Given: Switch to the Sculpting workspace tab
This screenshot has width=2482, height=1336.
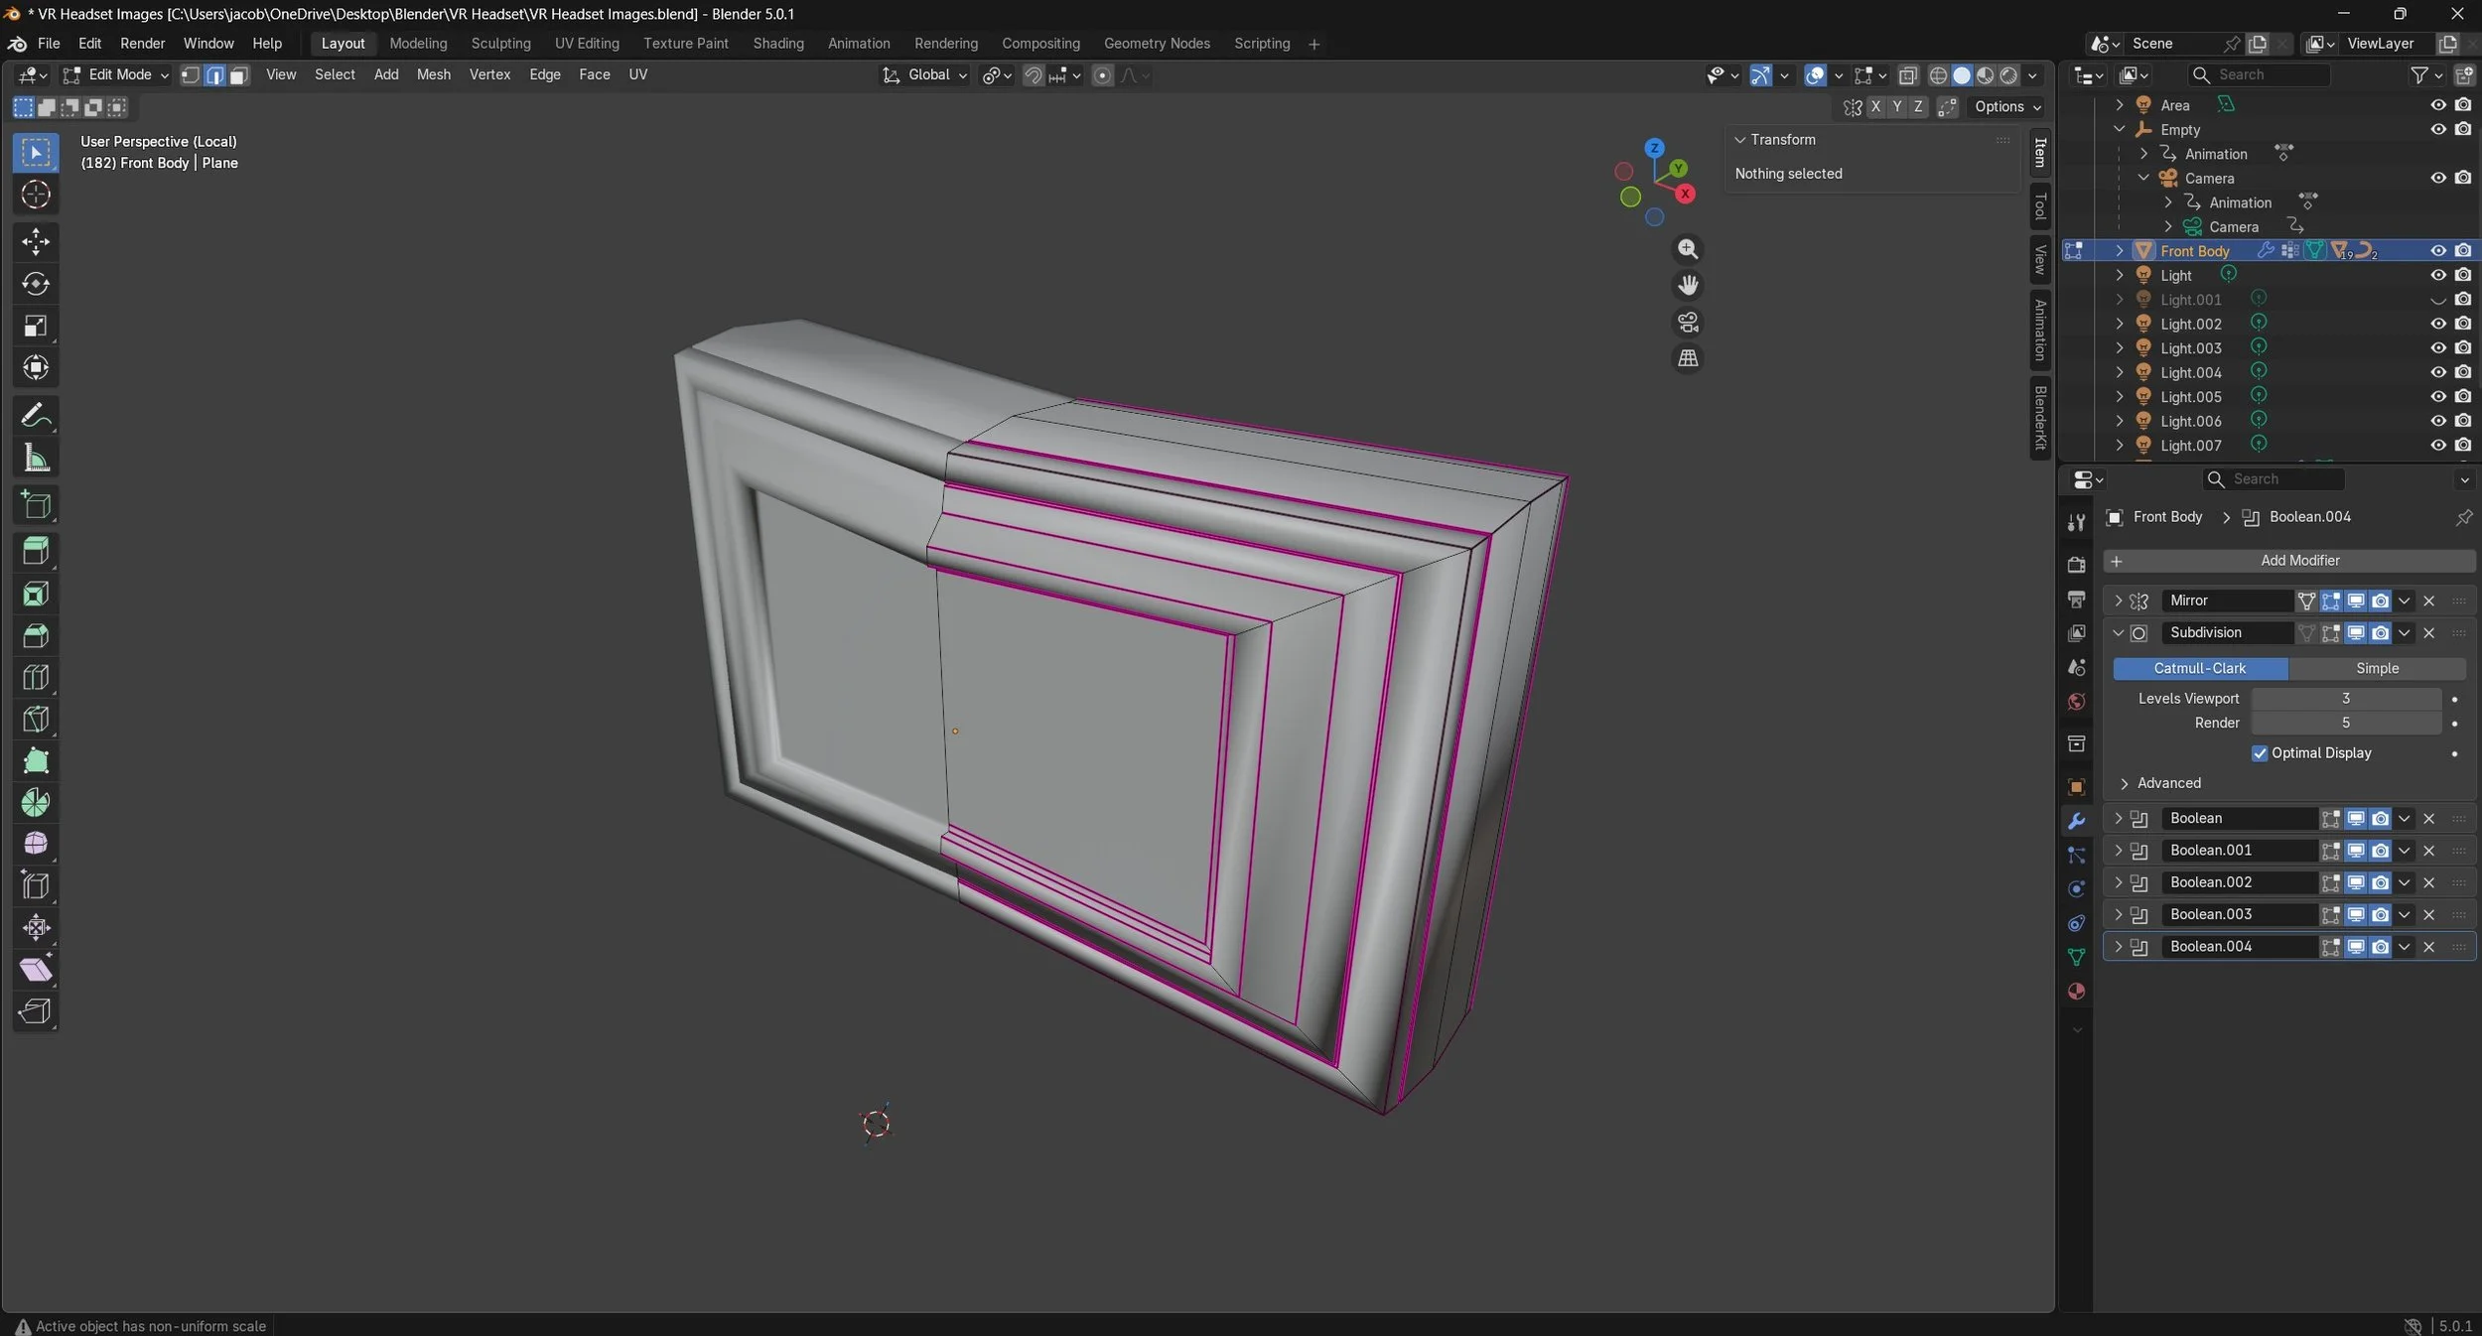Looking at the screenshot, I should [x=500, y=44].
